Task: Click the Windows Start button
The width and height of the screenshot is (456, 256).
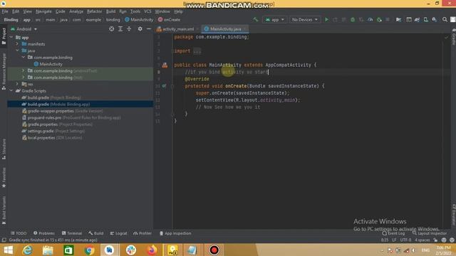Action: coord(8,250)
